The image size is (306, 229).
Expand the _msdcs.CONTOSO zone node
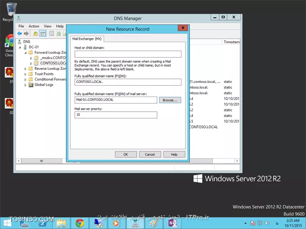(x=31, y=58)
